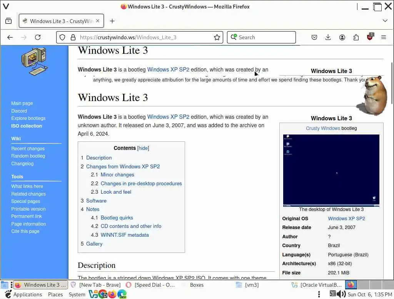This screenshot has height=299, width=394.
Task: Open the Firefox hamburger application menu
Action: coord(384,37)
